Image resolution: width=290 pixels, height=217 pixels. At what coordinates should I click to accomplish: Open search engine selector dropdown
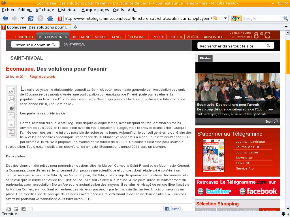(236, 18)
